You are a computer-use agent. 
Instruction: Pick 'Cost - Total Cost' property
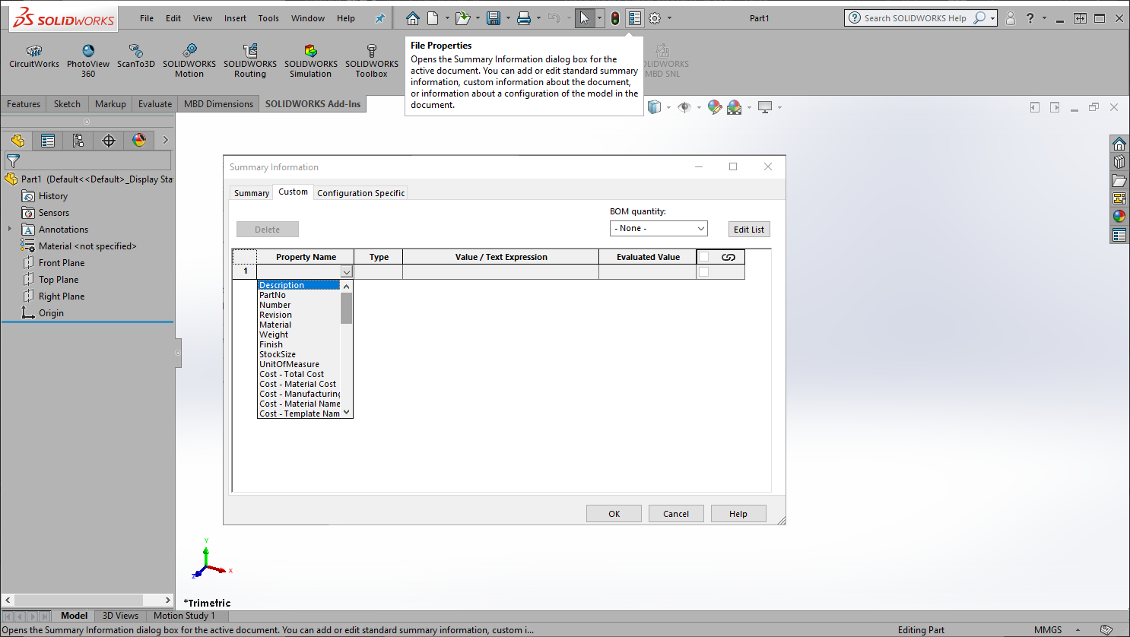(299, 374)
